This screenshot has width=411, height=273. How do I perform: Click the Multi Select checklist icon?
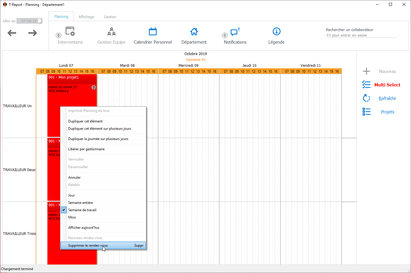click(366, 85)
